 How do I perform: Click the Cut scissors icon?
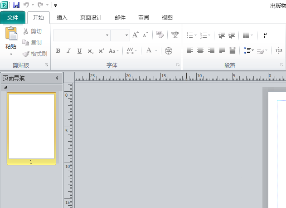point(26,31)
